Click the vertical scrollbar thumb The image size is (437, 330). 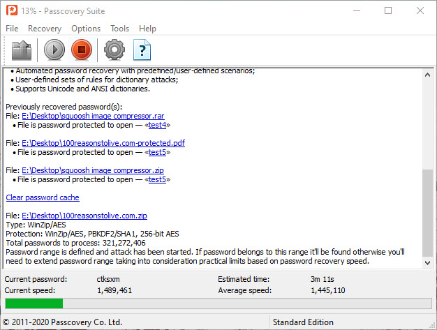[427, 213]
